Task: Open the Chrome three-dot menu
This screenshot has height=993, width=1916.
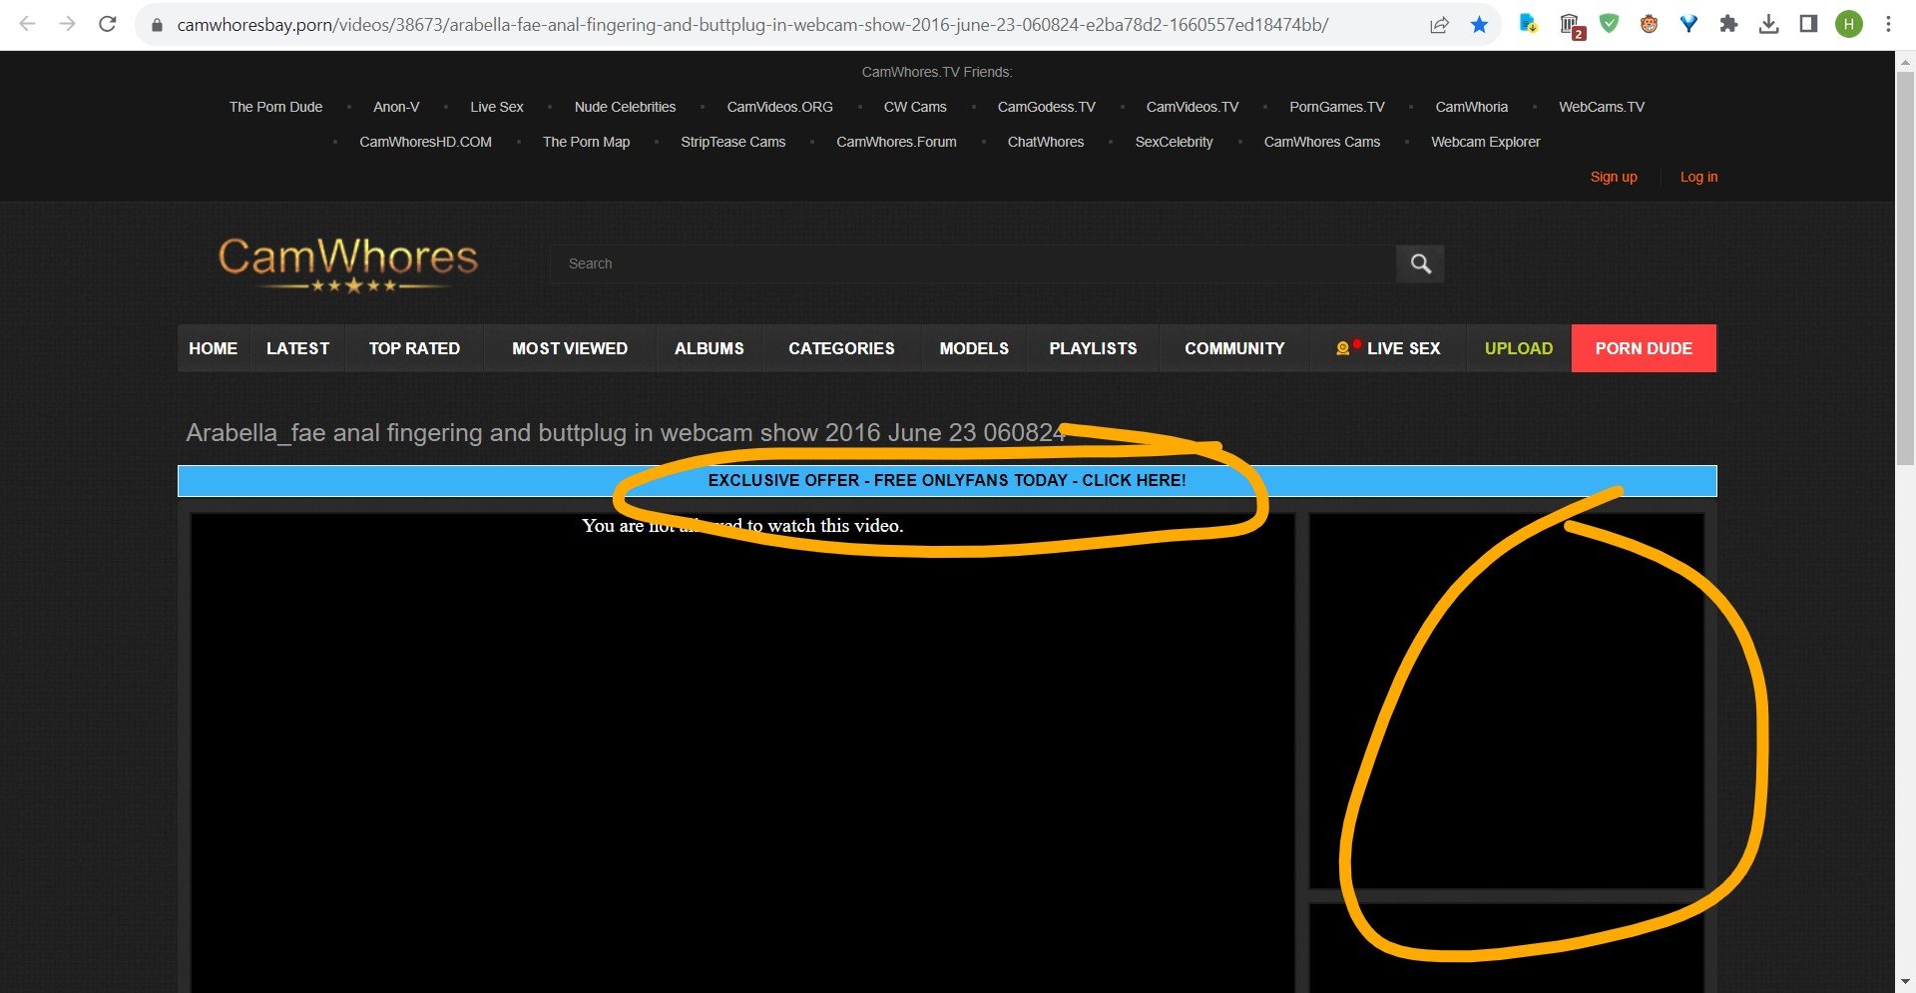Action: [1888, 24]
